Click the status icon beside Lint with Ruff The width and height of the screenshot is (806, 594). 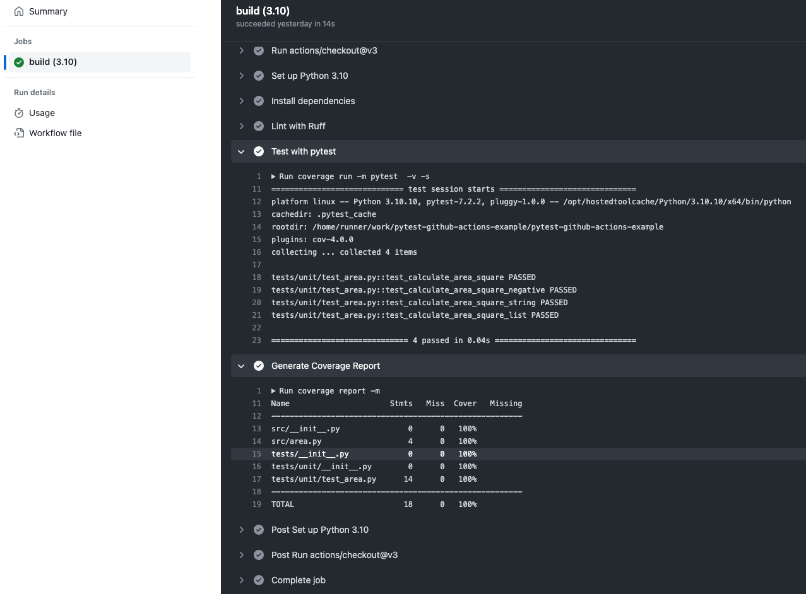pyautogui.click(x=259, y=125)
